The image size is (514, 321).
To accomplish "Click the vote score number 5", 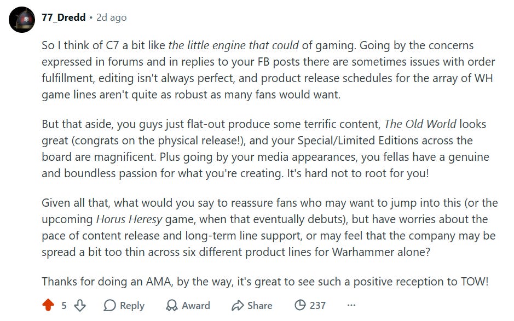I will 64,306.
